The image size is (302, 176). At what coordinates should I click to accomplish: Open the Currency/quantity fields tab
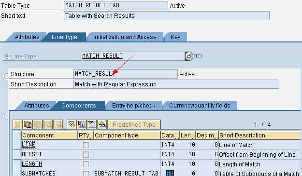click(x=200, y=106)
